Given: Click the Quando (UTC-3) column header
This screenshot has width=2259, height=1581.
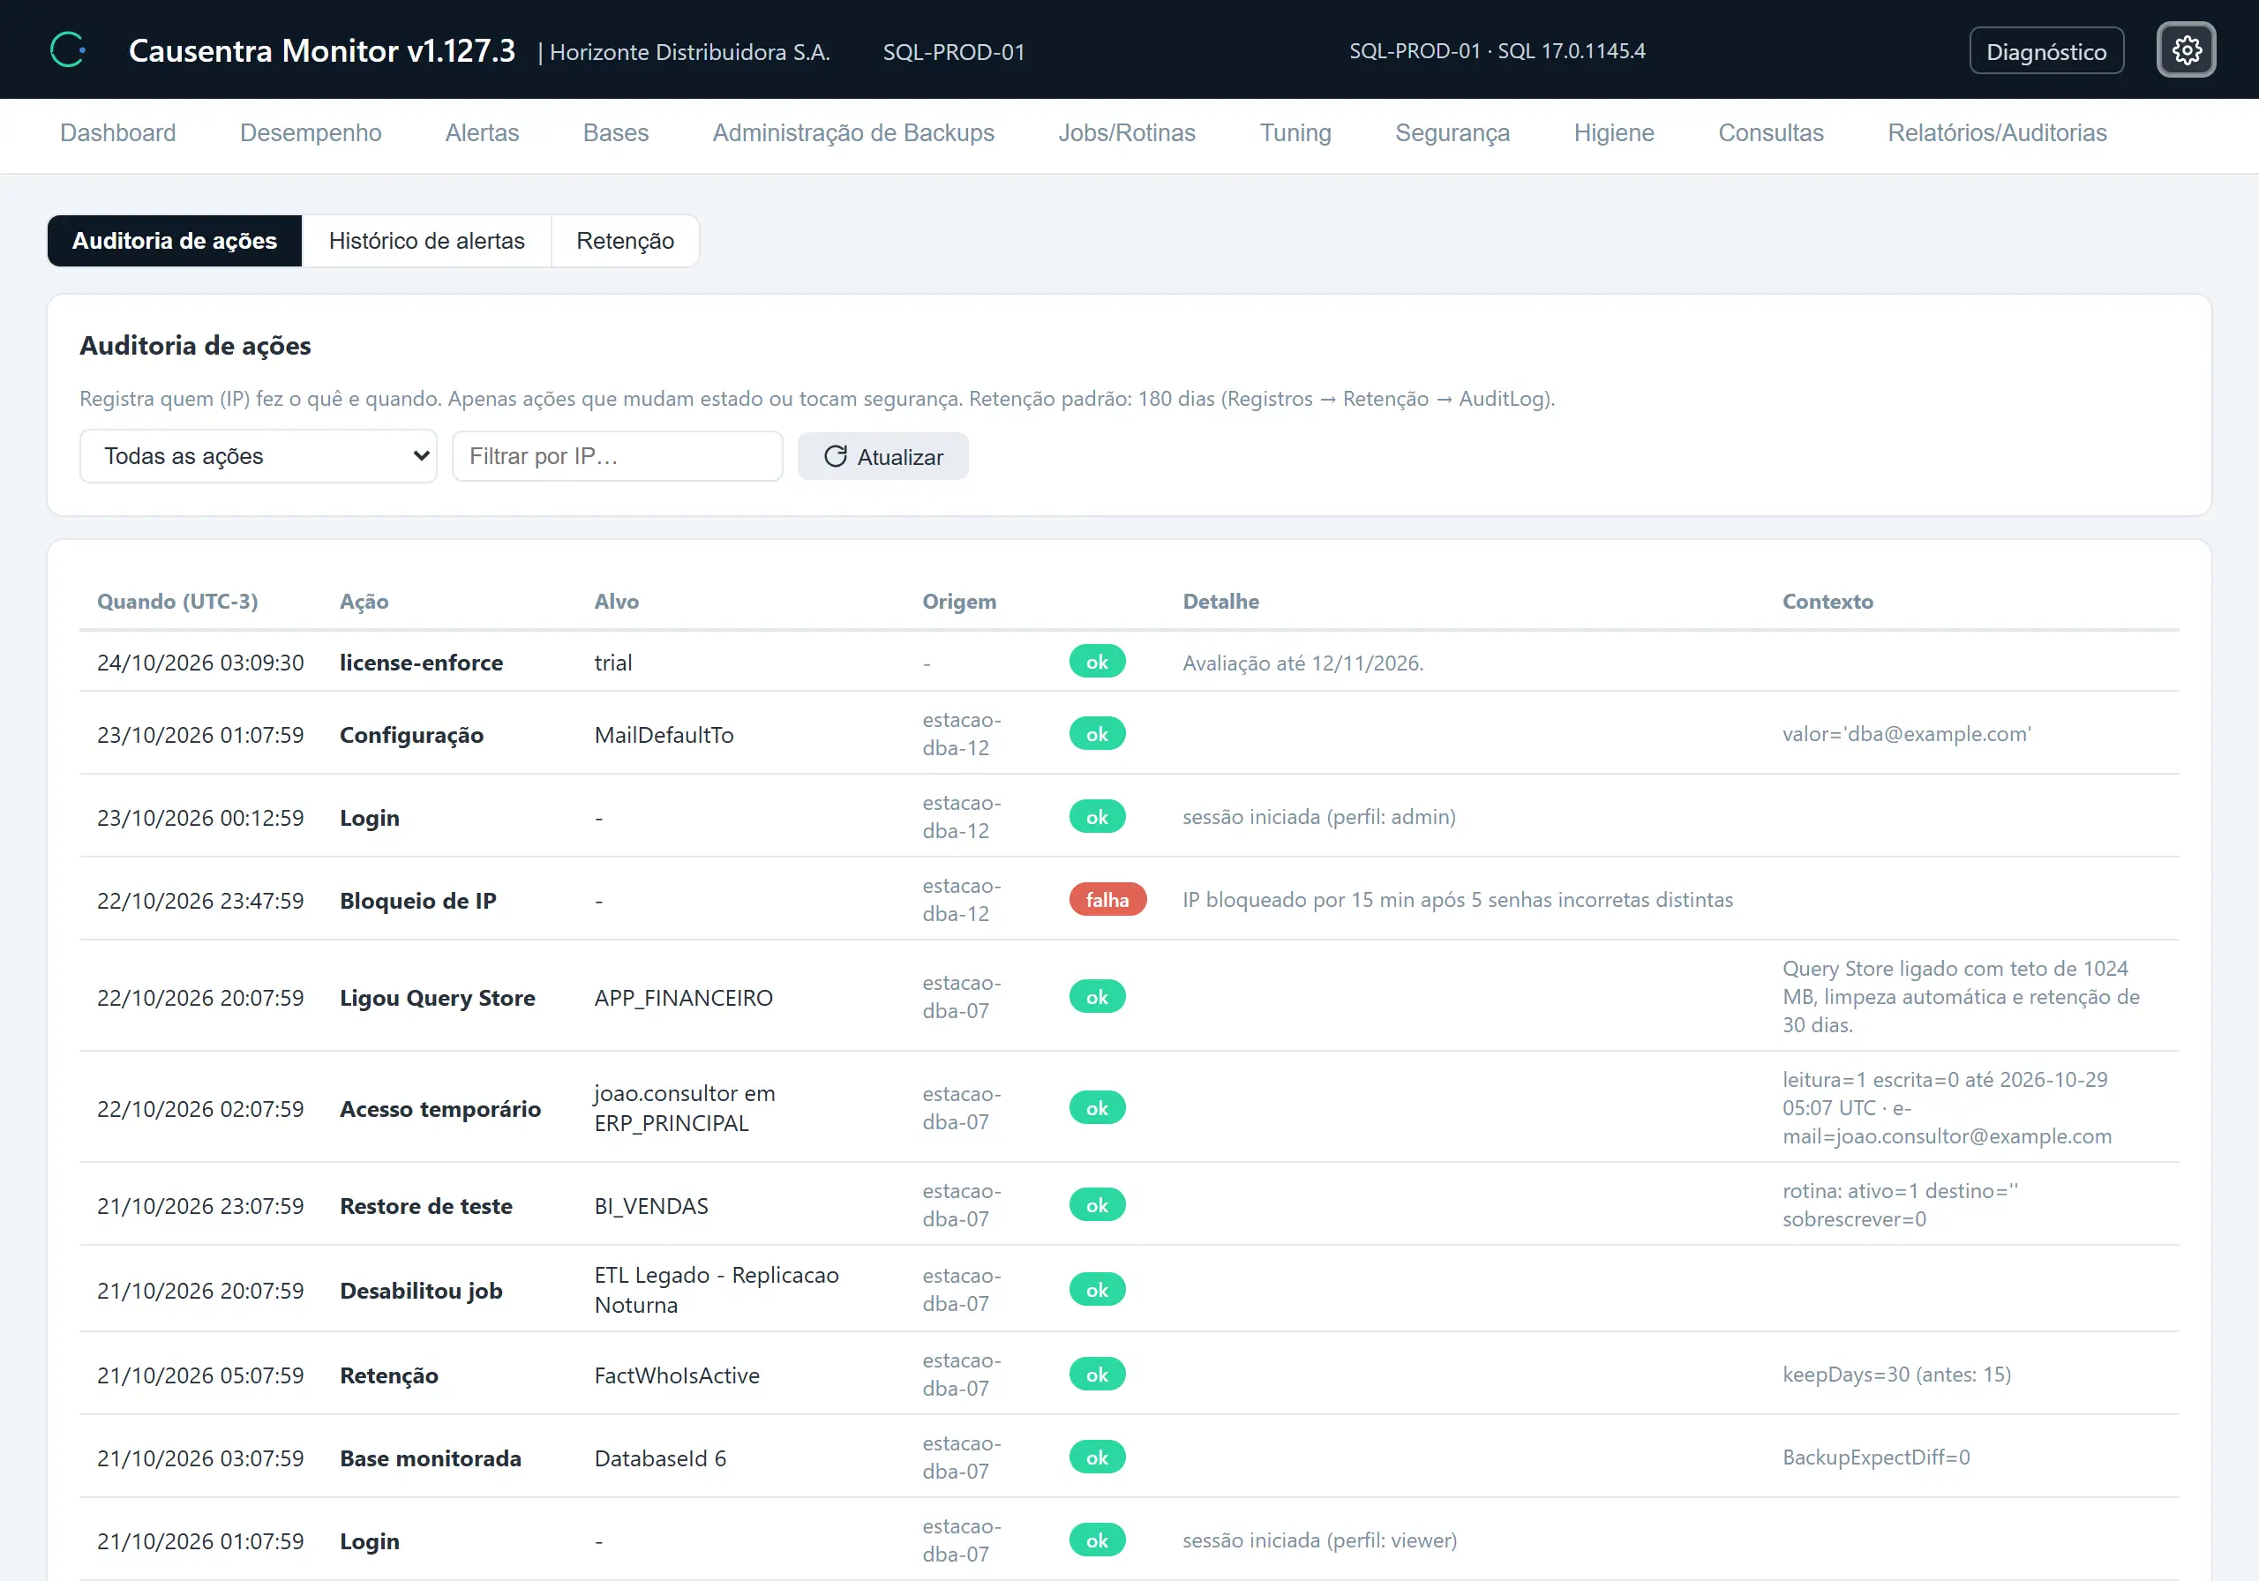Looking at the screenshot, I should click(177, 601).
